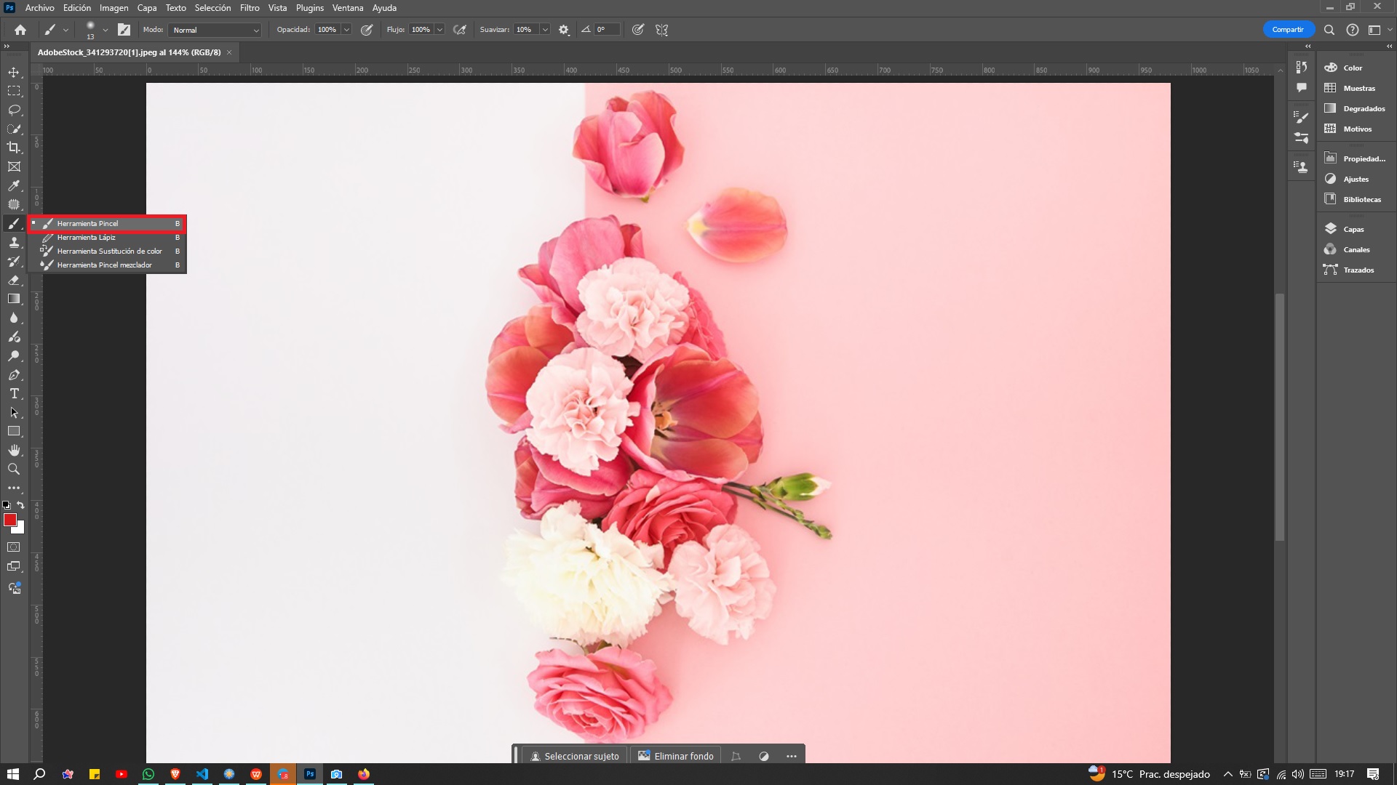
Task: Expand the Suavizar slider dropdown
Action: tap(545, 30)
